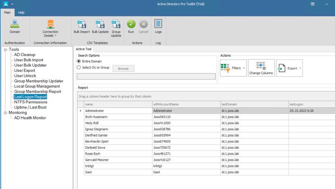Open the Connection Details database icon

[x=50, y=24]
